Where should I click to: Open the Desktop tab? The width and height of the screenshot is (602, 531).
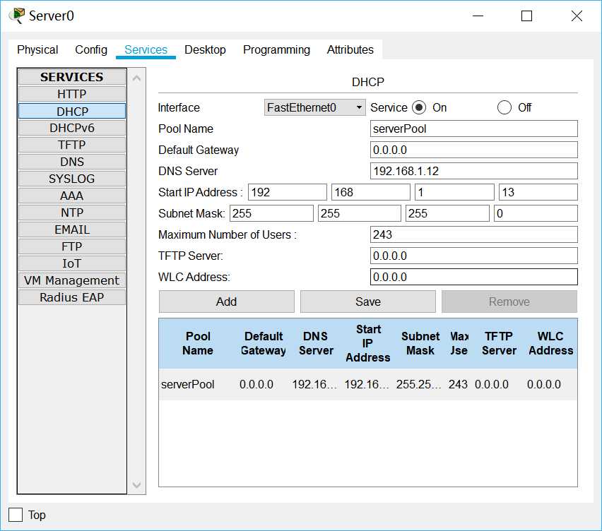point(205,50)
